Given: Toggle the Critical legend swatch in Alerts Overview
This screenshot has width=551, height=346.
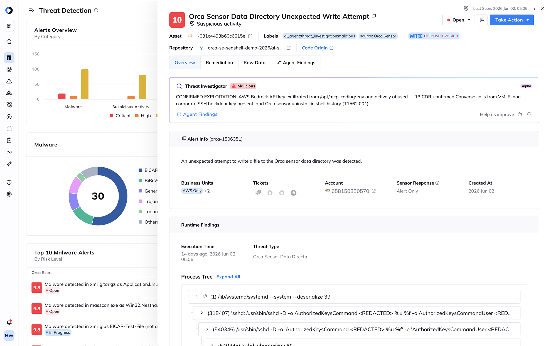Looking at the screenshot, I should [x=112, y=116].
